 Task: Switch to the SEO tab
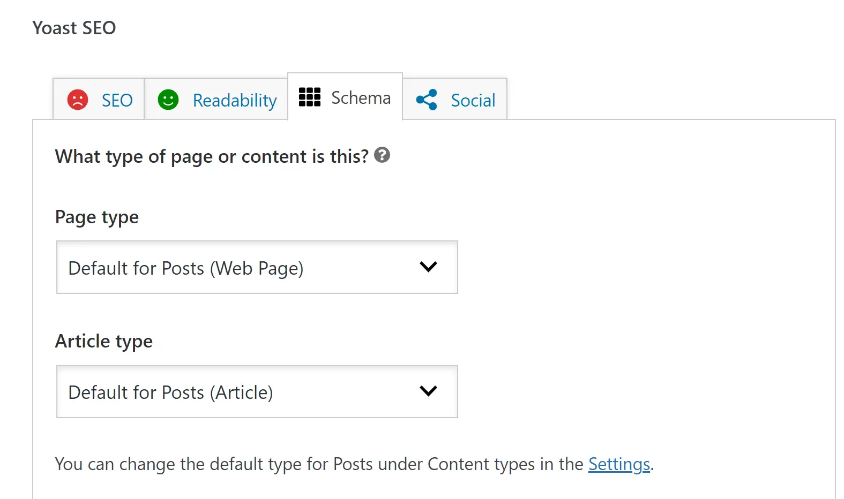tap(99, 100)
